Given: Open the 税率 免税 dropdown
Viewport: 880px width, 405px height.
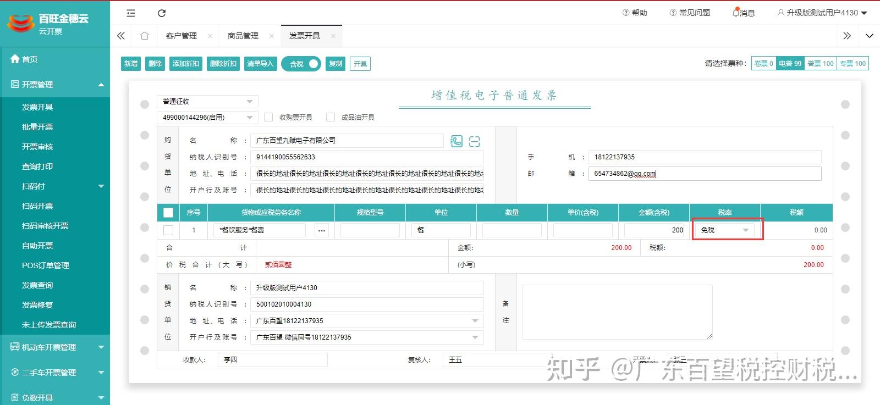Looking at the screenshot, I should click(x=725, y=230).
